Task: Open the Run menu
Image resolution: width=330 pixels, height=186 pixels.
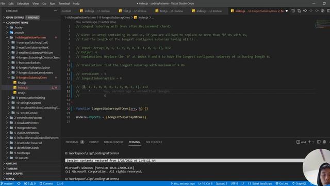Action: point(52,4)
